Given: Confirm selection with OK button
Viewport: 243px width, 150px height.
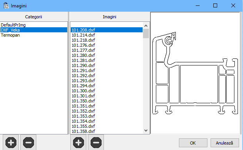Looking at the screenshot, I should tap(193, 143).
